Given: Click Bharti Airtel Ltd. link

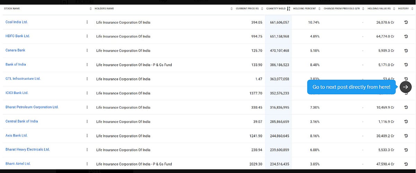Looking at the screenshot, I should point(18,164).
